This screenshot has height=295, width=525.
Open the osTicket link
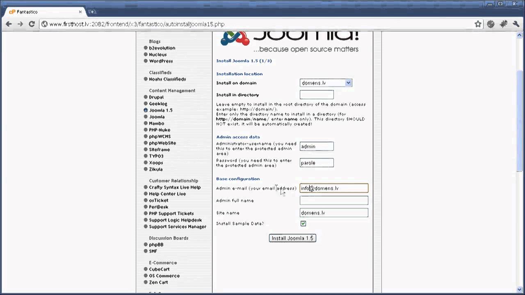[159, 200]
